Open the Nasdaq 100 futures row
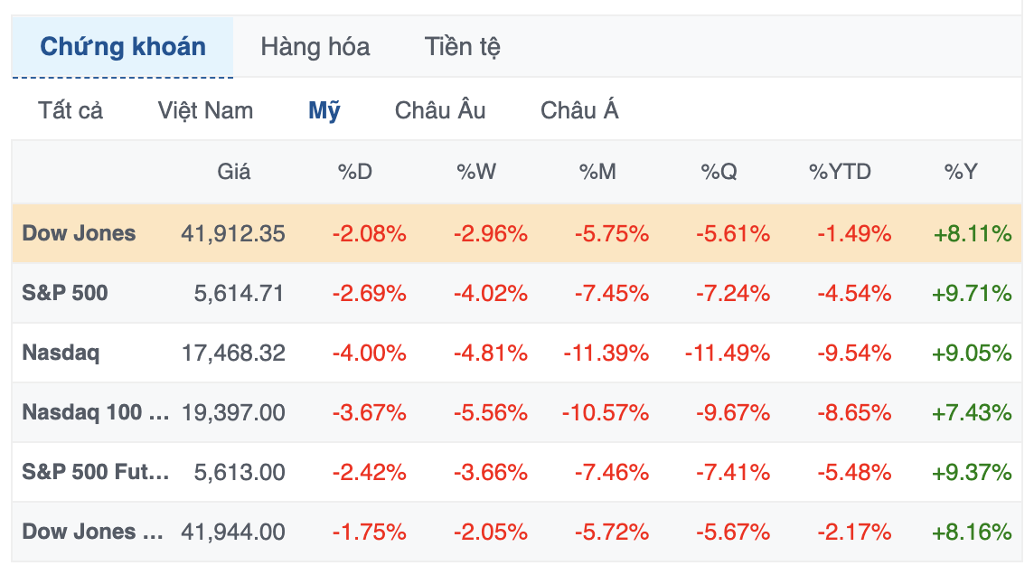 pos(96,412)
